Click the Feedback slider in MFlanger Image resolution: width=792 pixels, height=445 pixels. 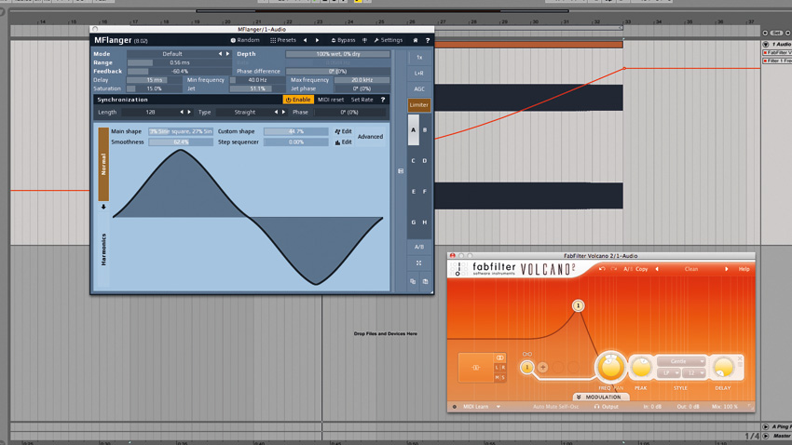pos(179,71)
